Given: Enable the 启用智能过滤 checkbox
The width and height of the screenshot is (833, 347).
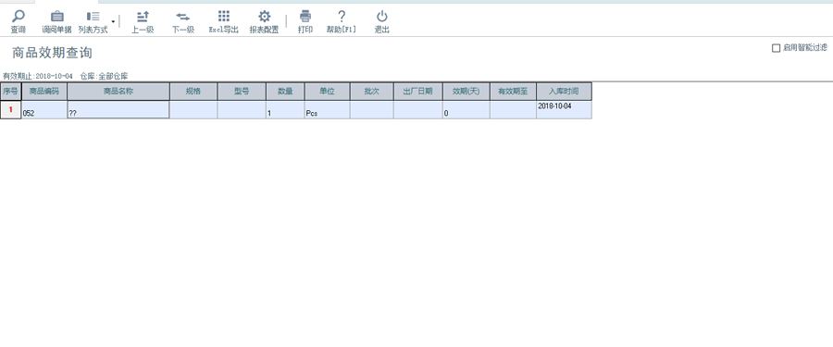Looking at the screenshot, I should (776, 48).
